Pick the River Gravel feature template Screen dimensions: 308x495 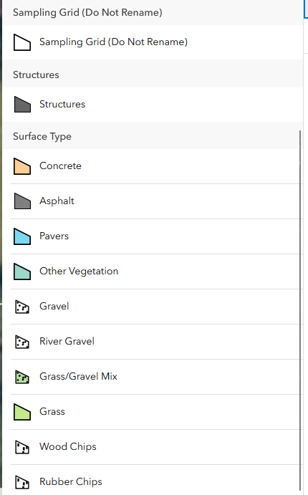click(155, 342)
